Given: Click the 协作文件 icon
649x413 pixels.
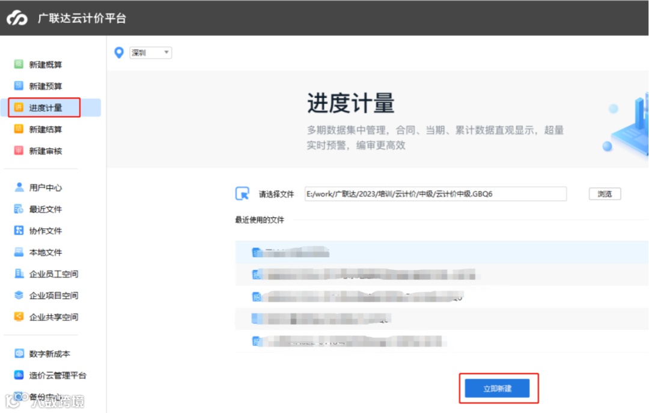Looking at the screenshot, I should pos(19,230).
